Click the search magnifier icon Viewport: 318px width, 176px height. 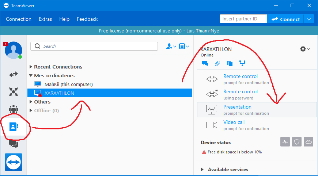pyautogui.click(x=37, y=46)
